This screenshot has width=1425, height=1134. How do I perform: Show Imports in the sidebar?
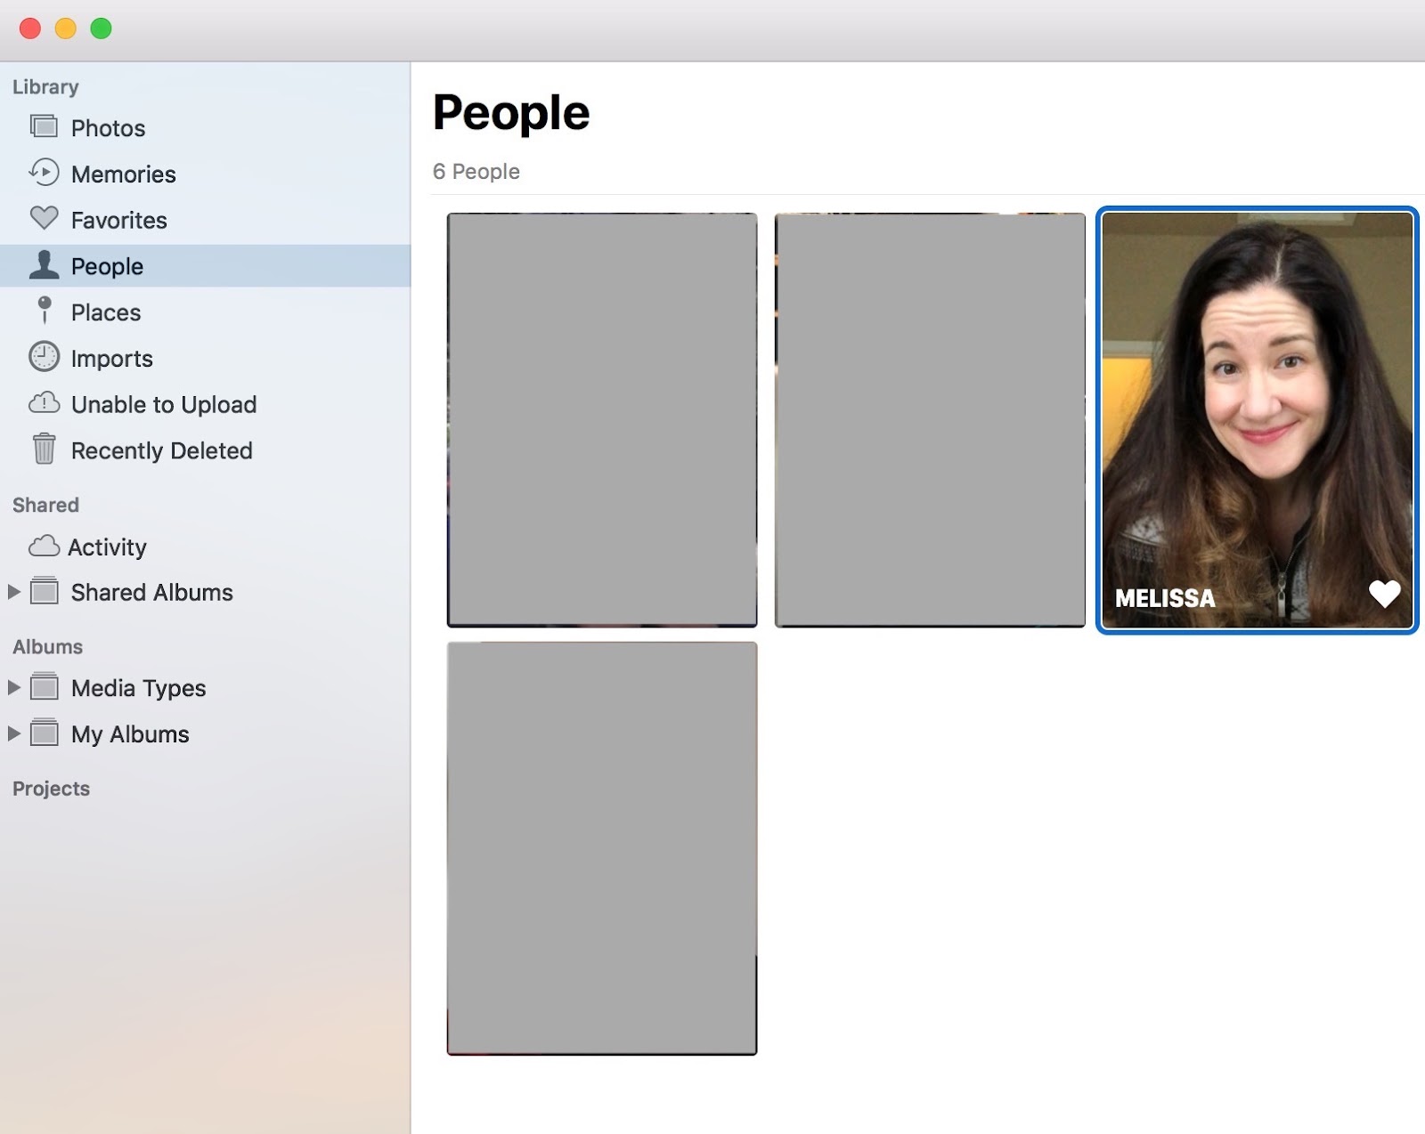click(x=205, y=359)
